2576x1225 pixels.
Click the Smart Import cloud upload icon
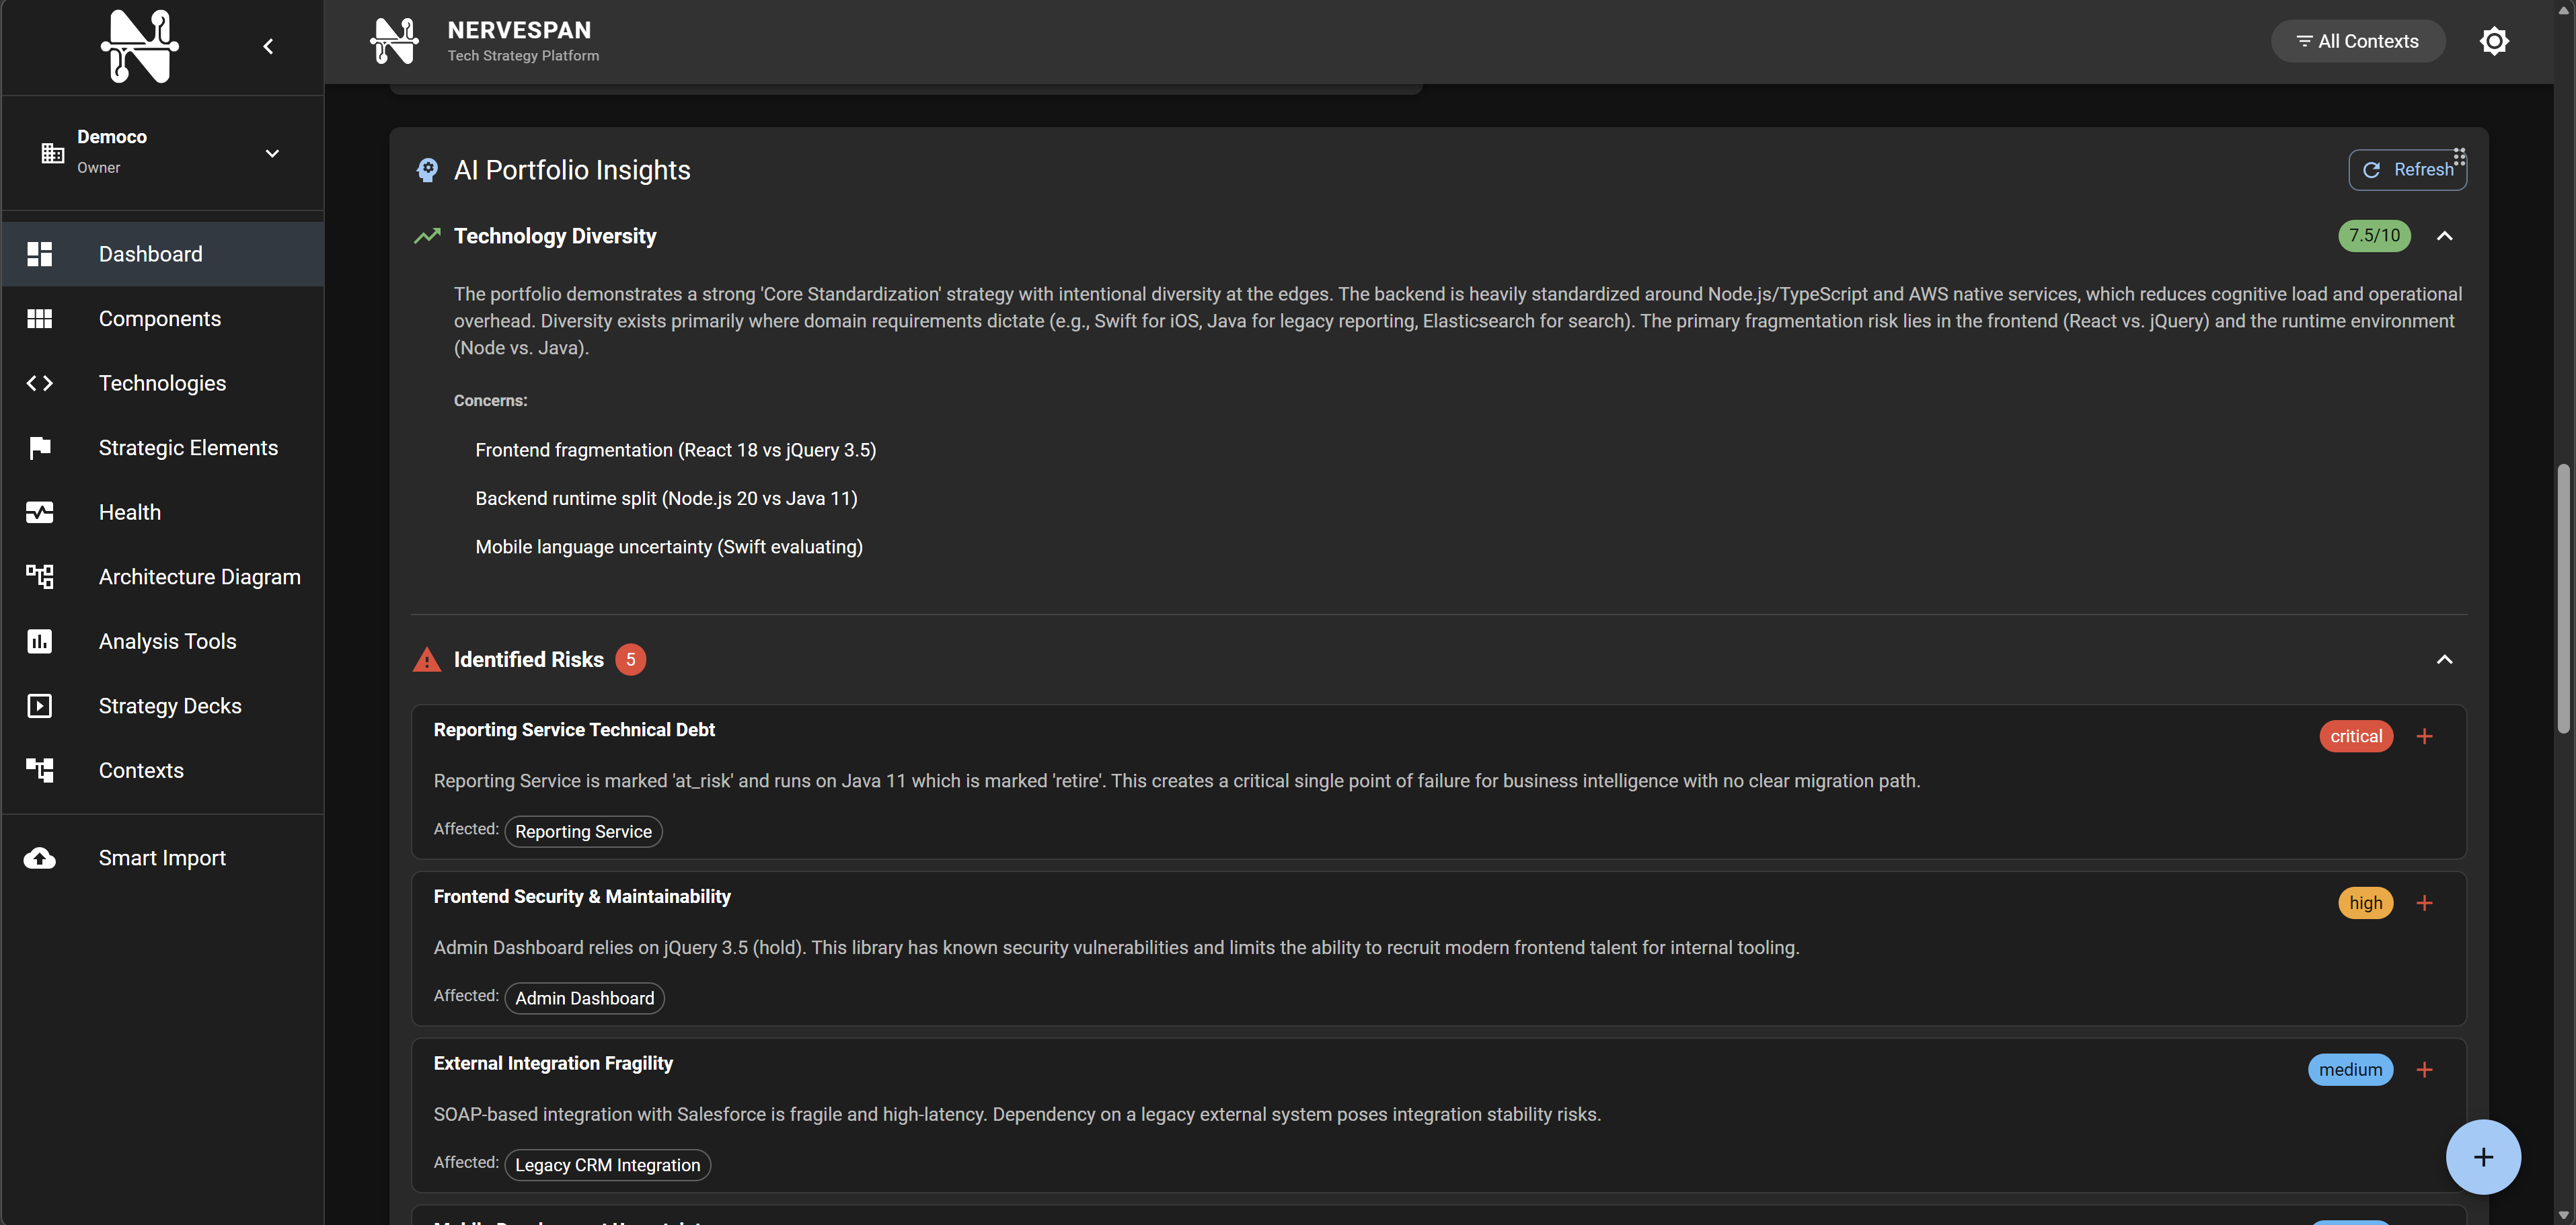tap(40, 858)
